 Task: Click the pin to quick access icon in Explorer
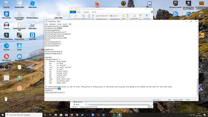click(75, 16)
